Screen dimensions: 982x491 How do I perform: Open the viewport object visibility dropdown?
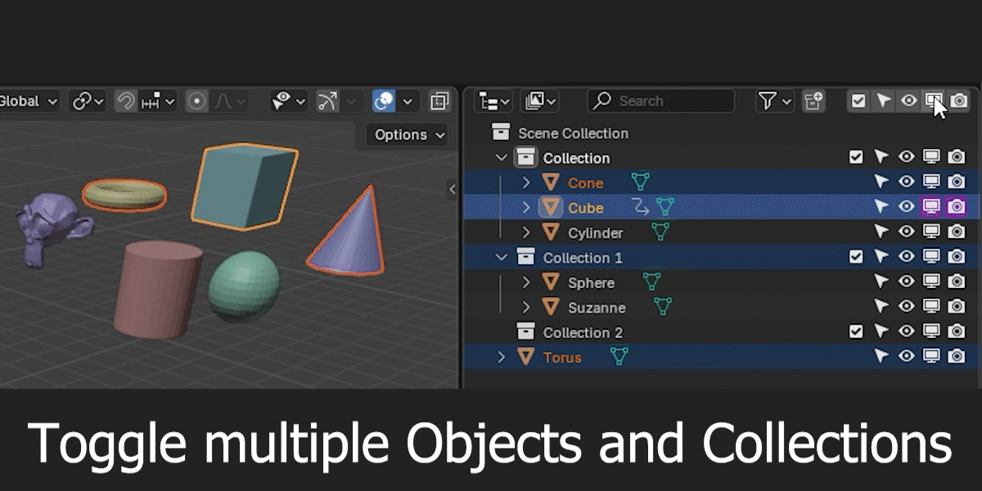click(289, 101)
